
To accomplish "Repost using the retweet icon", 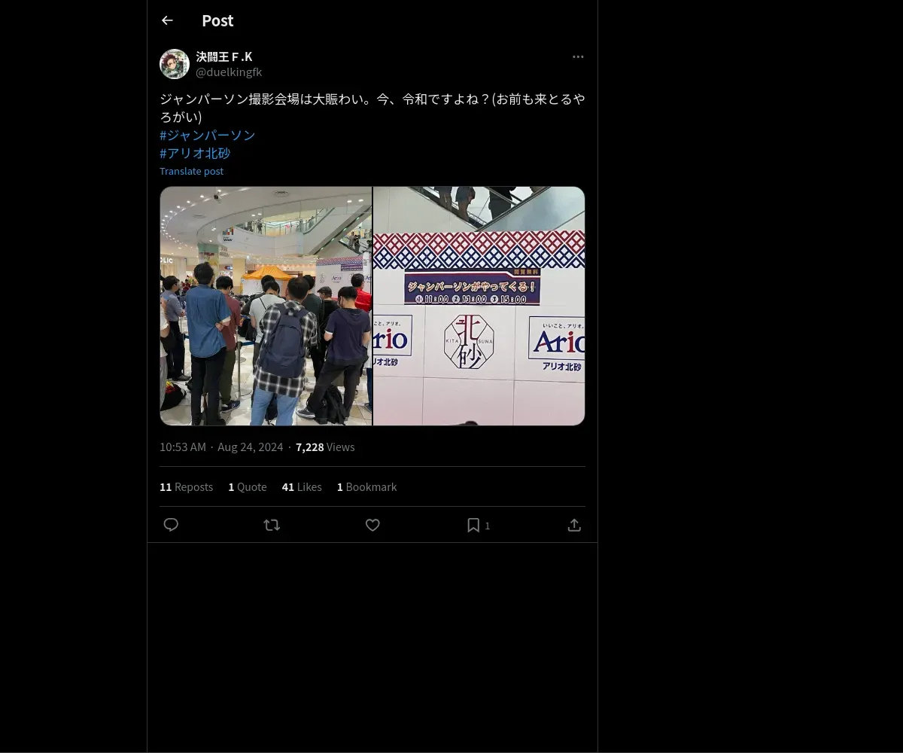I will 272,525.
